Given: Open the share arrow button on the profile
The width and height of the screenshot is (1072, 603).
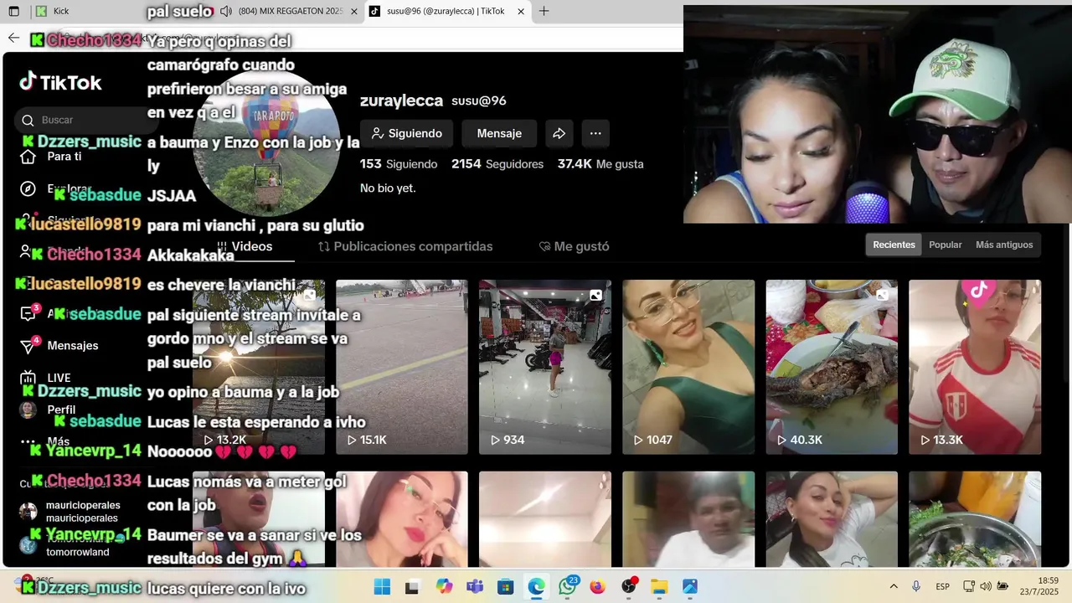Looking at the screenshot, I should pyautogui.click(x=559, y=133).
